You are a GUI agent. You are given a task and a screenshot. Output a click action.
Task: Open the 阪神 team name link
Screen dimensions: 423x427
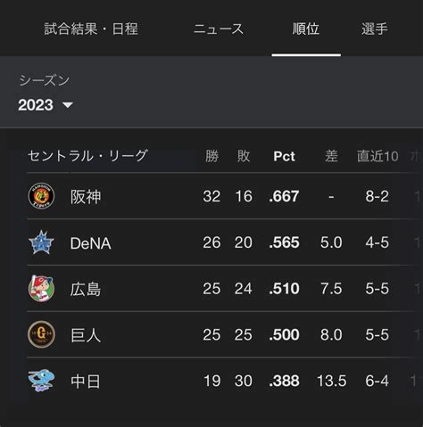click(86, 196)
